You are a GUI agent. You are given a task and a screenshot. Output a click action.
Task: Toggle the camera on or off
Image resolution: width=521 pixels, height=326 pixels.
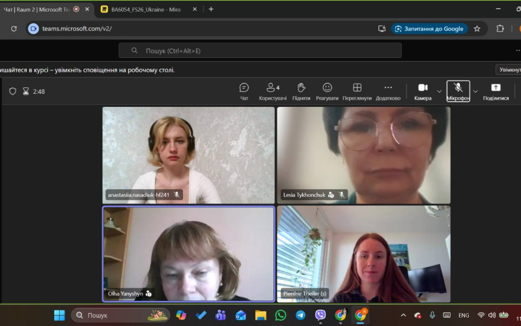click(x=423, y=91)
